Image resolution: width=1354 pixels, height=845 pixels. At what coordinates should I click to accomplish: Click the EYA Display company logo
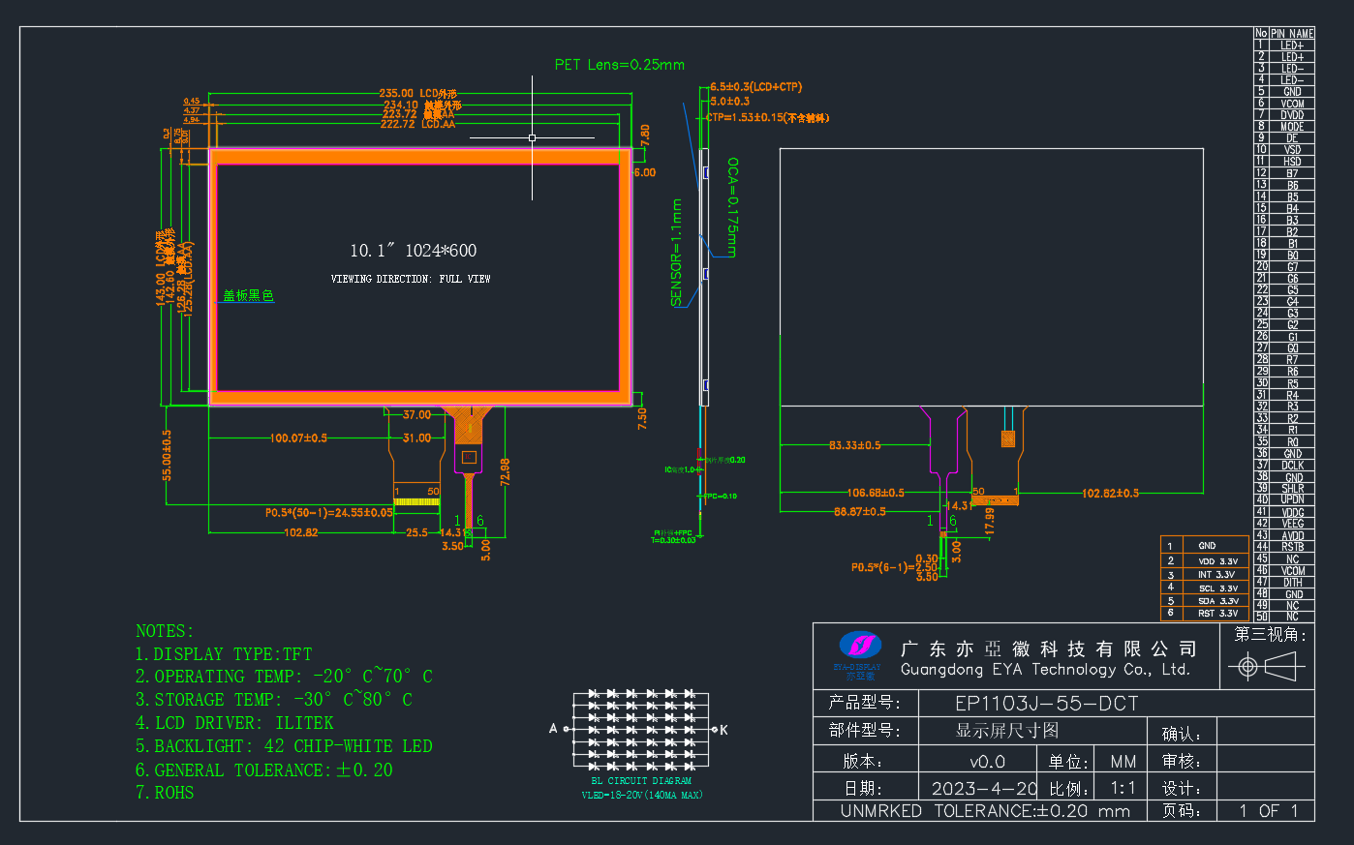(x=859, y=655)
